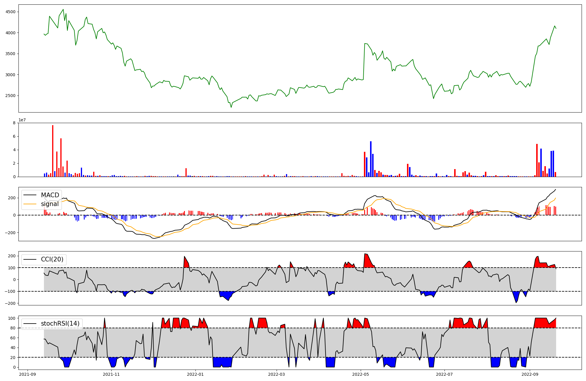Screen dimensions: 586x381
Task: Click the signal legend label
Action: tap(50, 204)
